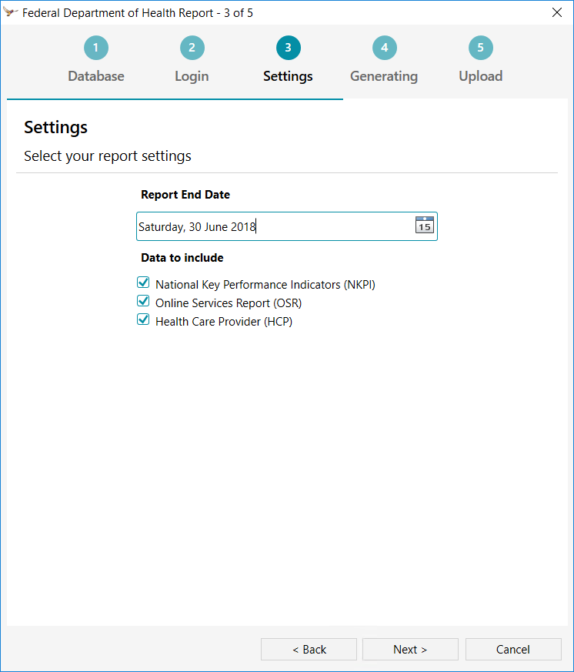Select the Settings step label
Image resolution: width=574 pixels, height=672 pixels.
pos(288,77)
